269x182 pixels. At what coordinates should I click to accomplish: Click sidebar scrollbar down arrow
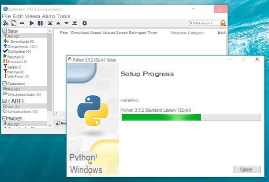point(49,125)
